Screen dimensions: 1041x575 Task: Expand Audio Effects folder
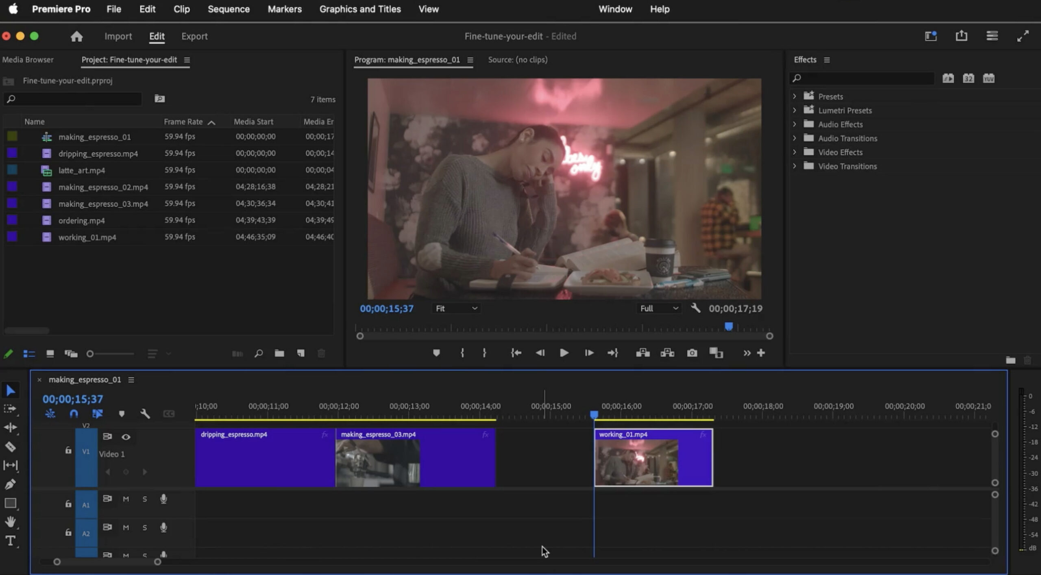pyautogui.click(x=795, y=124)
